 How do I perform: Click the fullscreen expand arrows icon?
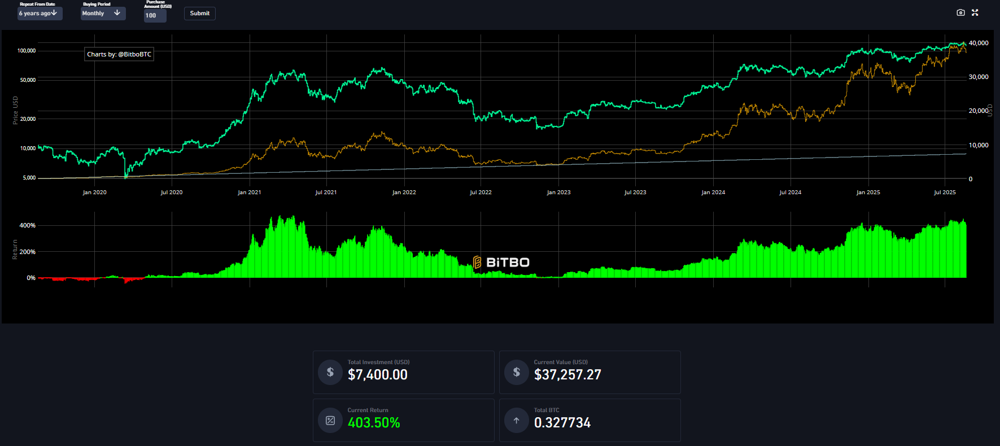[975, 12]
